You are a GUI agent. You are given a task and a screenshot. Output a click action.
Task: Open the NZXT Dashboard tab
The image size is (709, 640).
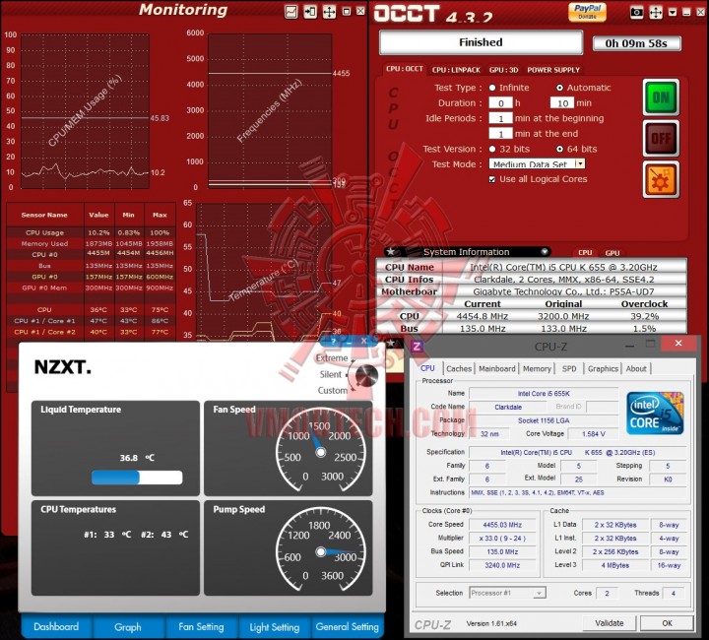56,627
